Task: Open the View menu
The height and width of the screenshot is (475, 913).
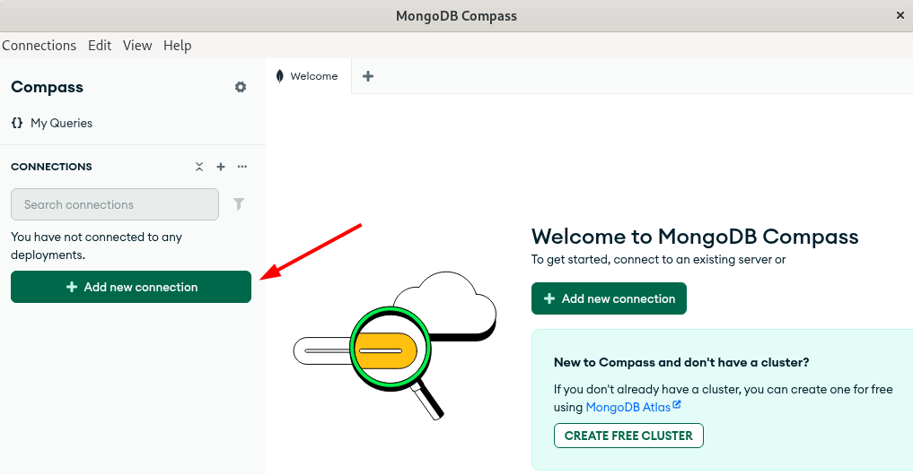Action: [x=137, y=46]
